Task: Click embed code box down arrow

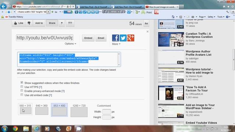Action: click(119, 65)
